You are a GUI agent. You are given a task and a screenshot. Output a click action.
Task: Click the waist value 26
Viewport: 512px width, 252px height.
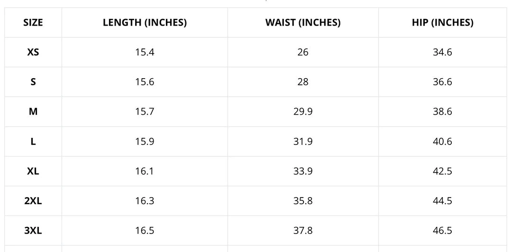(x=303, y=52)
